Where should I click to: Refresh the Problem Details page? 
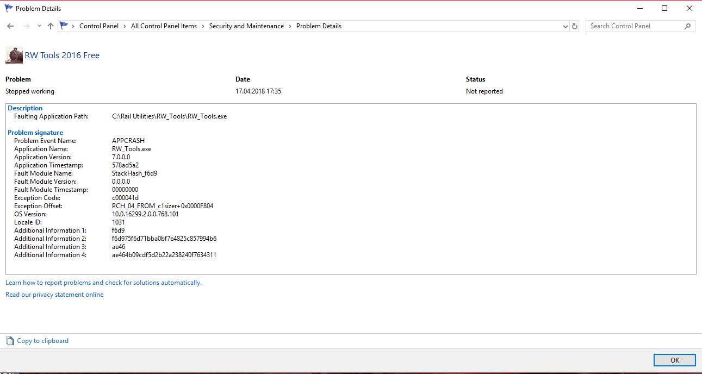point(575,26)
